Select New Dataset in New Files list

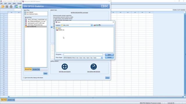click(x=29, y=12)
